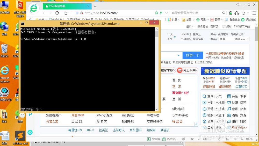This screenshot has height=146, width=259.
Task: Click the 新冠肺炎疫情专题 banner
Action: pos(225,71)
